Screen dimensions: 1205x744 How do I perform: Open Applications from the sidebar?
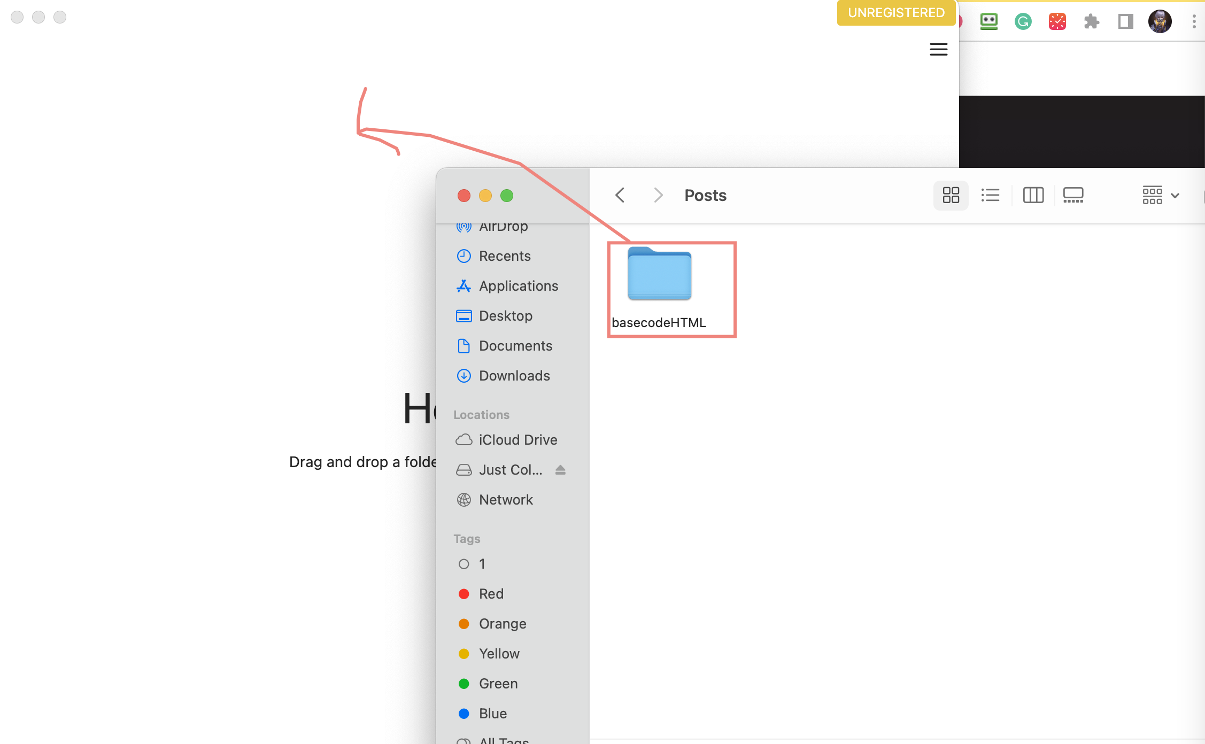(518, 285)
